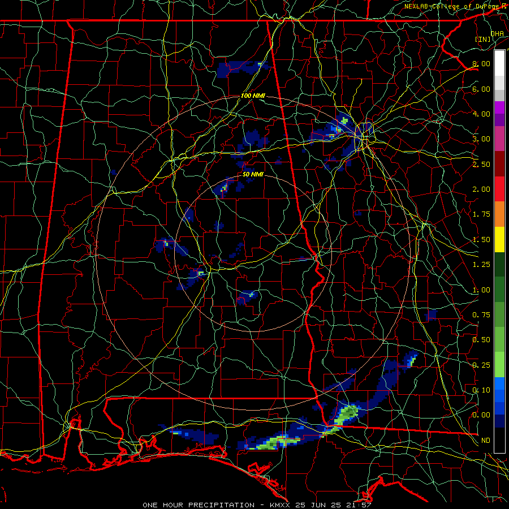Click the 1.00 legend value
Screen dimensions: 509x509
pyautogui.click(x=481, y=290)
